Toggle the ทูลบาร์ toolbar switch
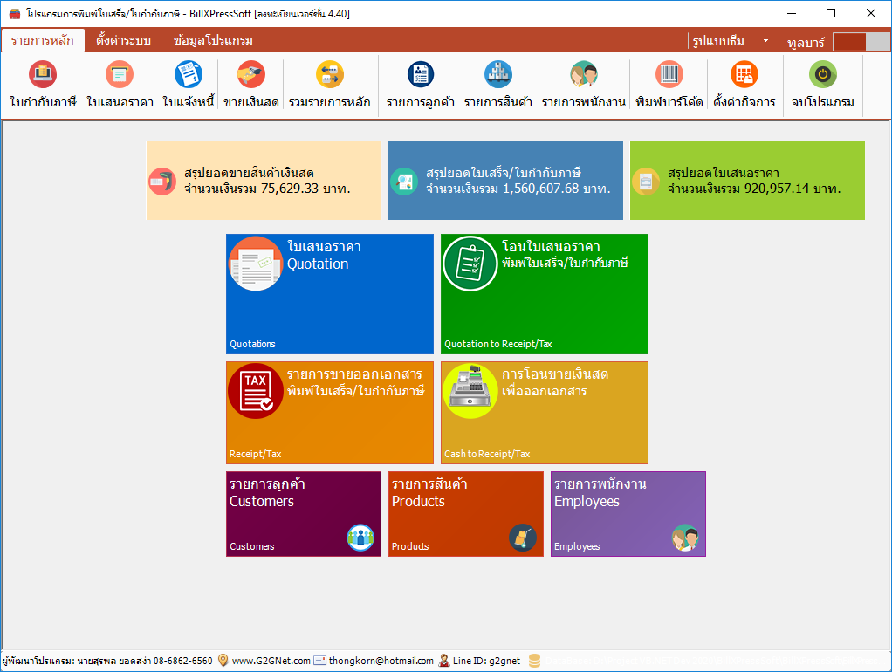The height and width of the screenshot is (672, 892). coord(861,42)
